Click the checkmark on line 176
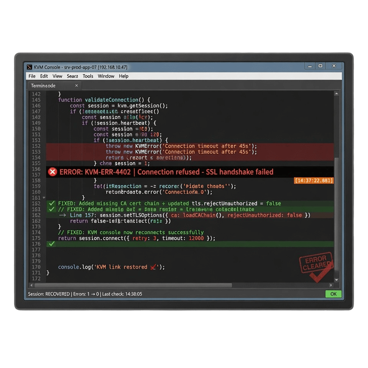This screenshot has height=368, width=368. coord(52,244)
